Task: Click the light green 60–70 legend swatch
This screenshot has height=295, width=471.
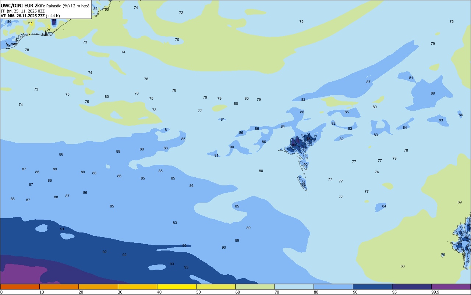Action: [x=255, y=287]
